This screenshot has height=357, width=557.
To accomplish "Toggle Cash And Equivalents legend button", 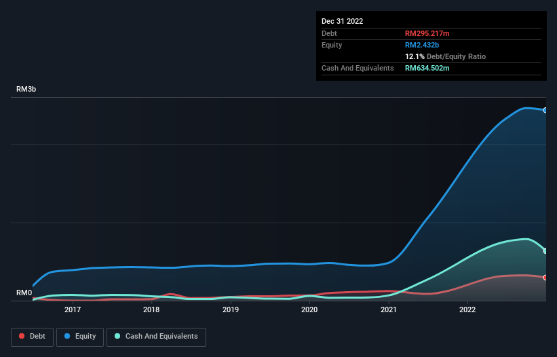I will 156,337.
